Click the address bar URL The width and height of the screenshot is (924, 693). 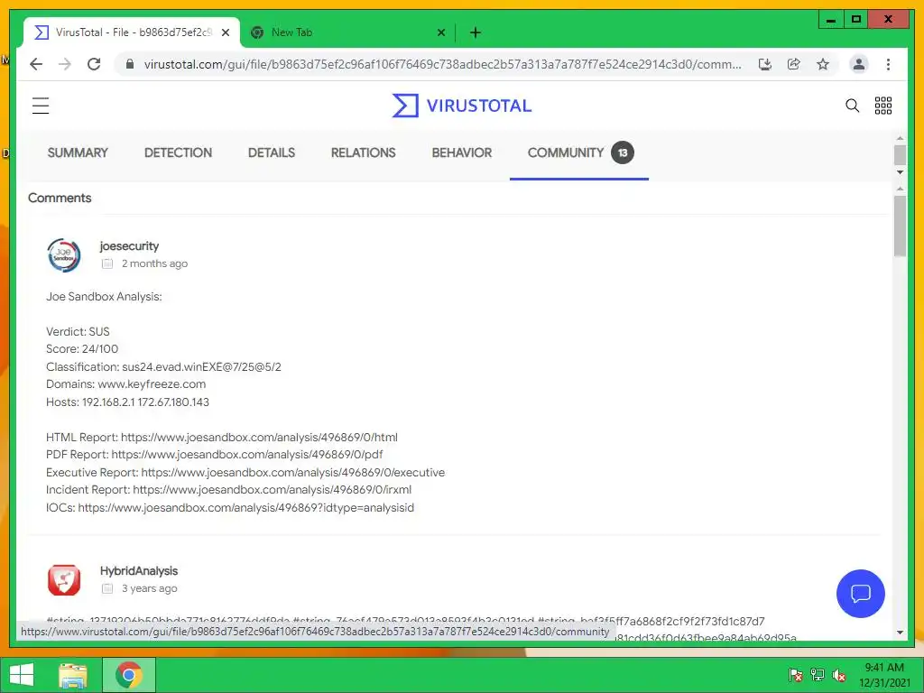pos(442,64)
